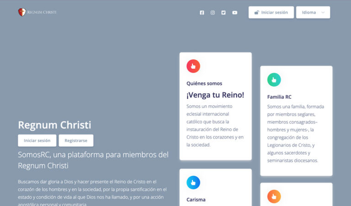Image resolution: width=351 pixels, height=206 pixels.
Task: Click the Iniciar sesión button below Regnum Christi heading
Action: pyautogui.click(x=37, y=141)
